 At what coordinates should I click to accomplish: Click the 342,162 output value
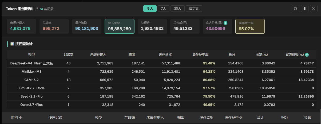click(138, 96)
